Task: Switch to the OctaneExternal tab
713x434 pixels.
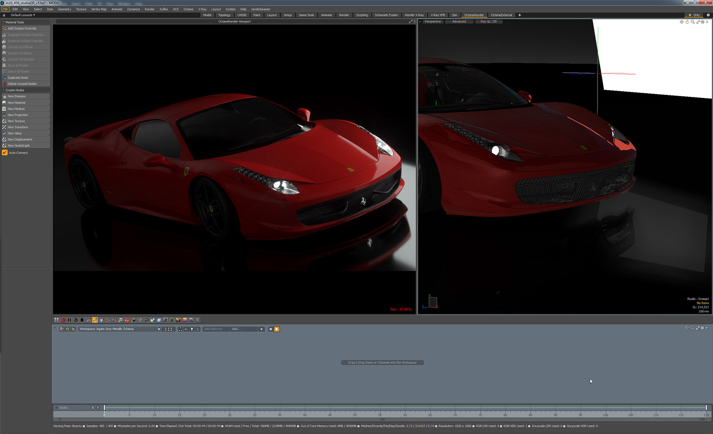Action: (x=501, y=15)
